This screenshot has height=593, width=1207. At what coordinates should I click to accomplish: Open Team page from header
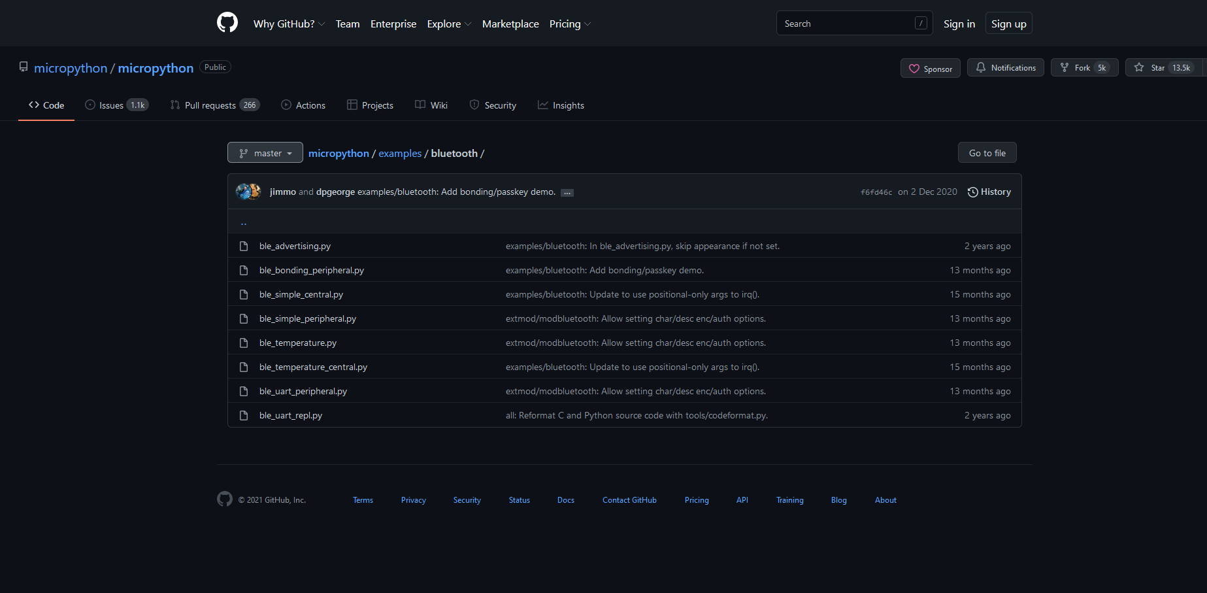tap(348, 24)
